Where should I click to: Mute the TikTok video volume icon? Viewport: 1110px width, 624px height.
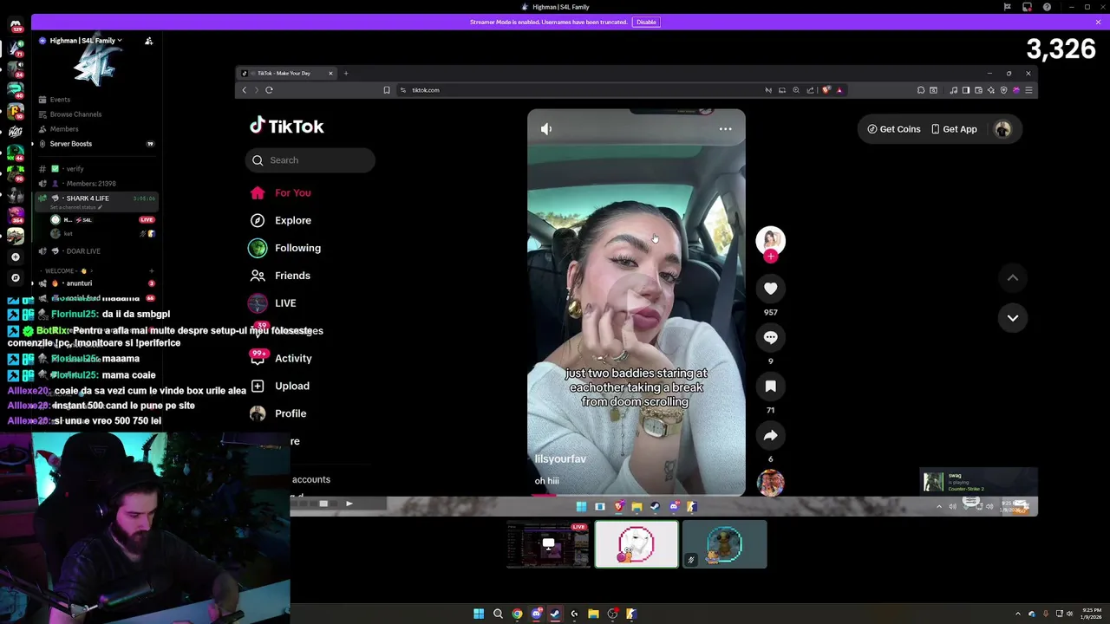(546, 129)
